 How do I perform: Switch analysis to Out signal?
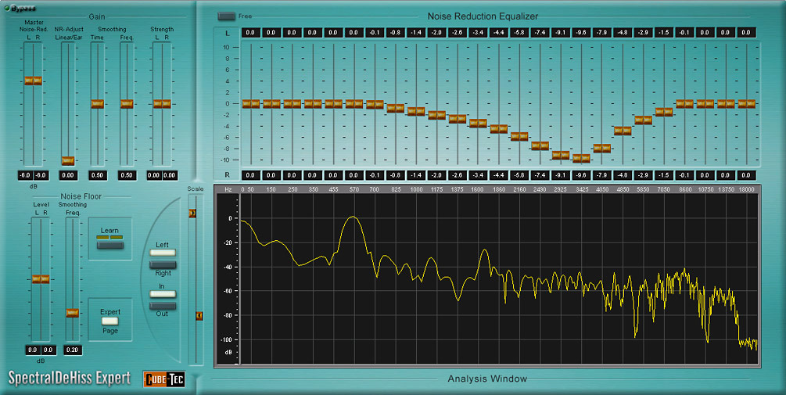tap(163, 306)
